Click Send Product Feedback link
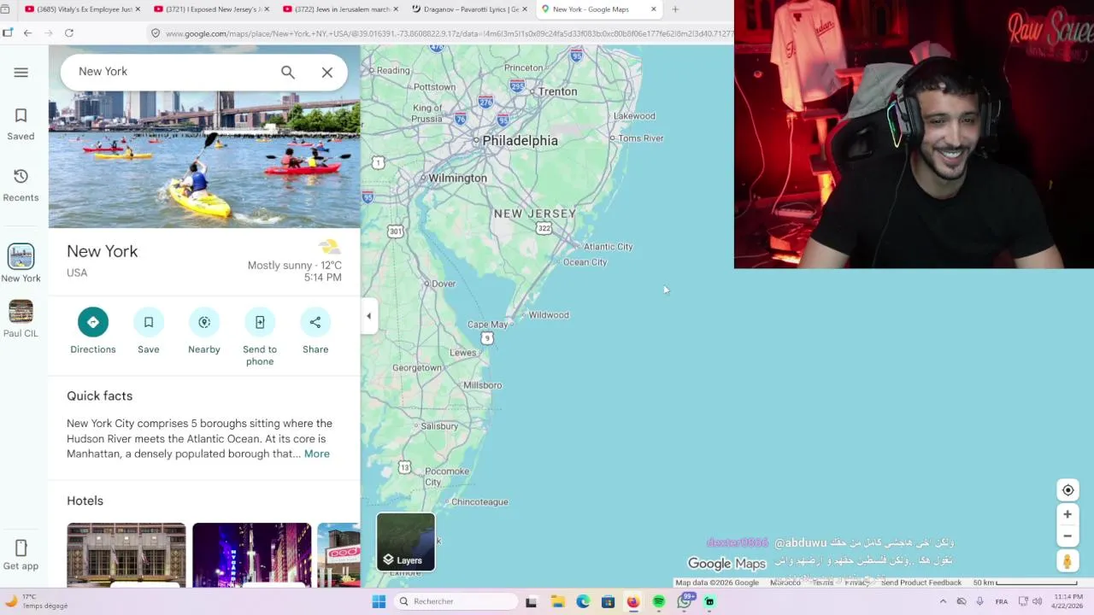 [x=920, y=583]
